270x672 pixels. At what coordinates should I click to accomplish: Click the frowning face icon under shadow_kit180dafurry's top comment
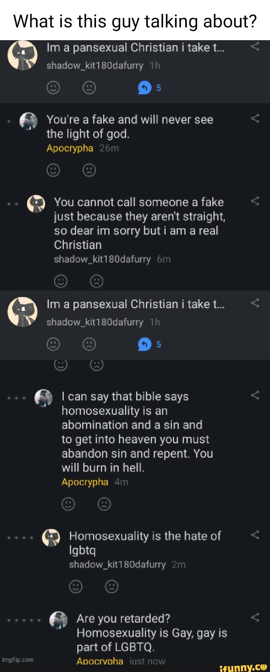(89, 88)
